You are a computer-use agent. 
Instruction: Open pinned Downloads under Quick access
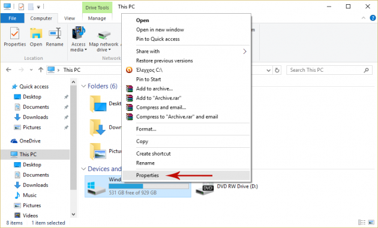pos(35,117)
